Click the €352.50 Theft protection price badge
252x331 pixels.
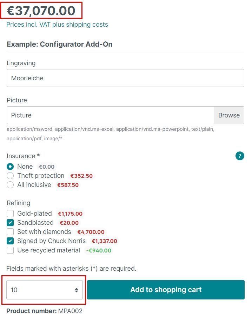(x=81, y=176)
